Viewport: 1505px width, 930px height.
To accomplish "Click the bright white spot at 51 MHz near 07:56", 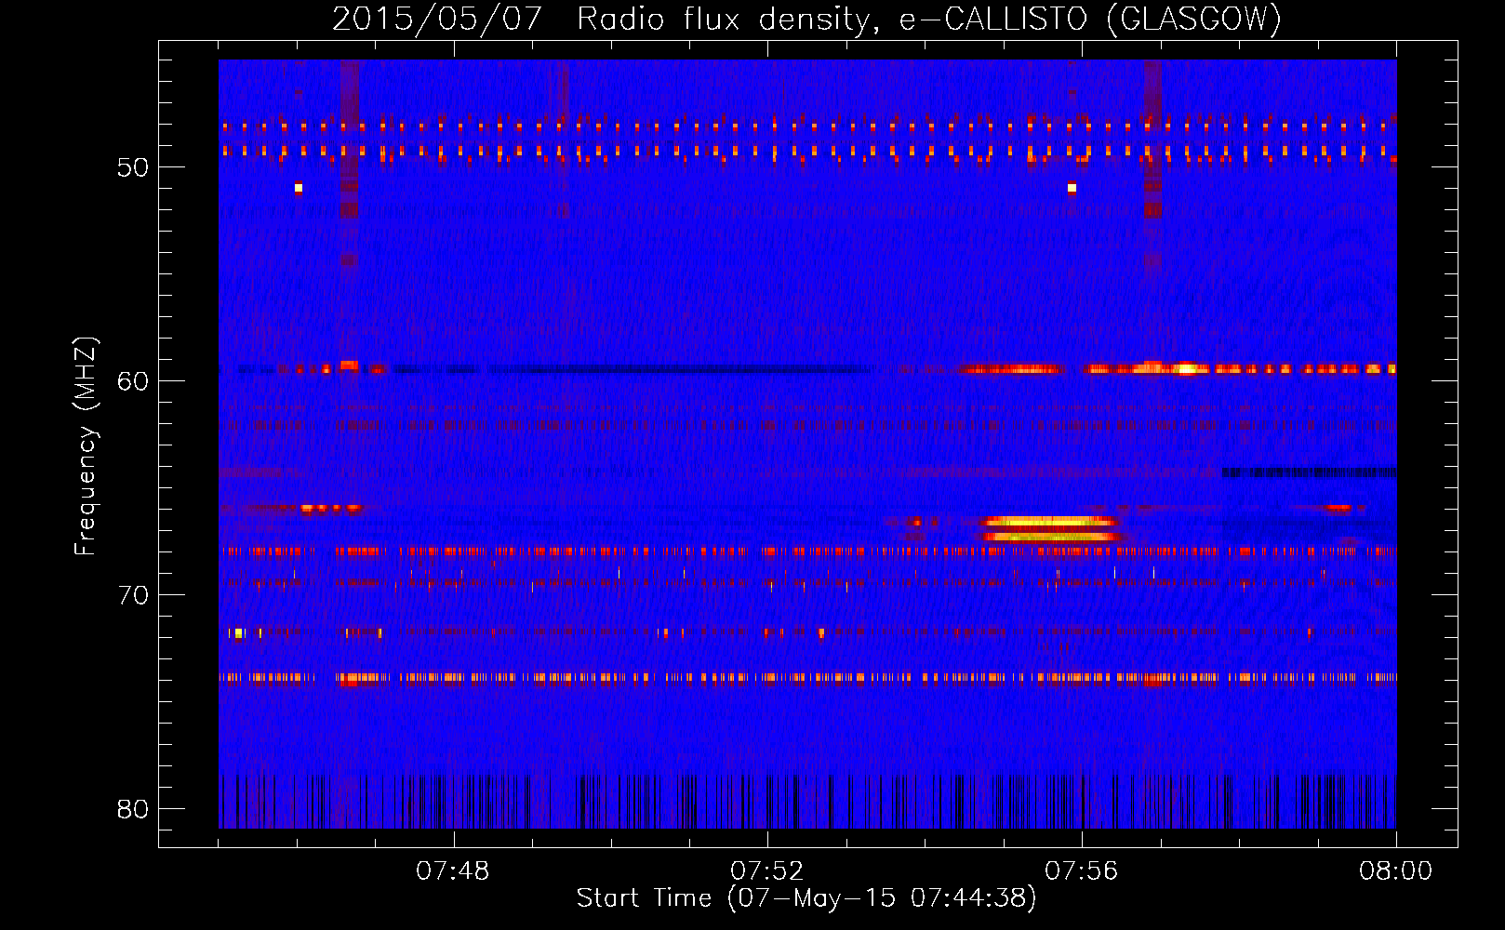I will point(1072,188).
